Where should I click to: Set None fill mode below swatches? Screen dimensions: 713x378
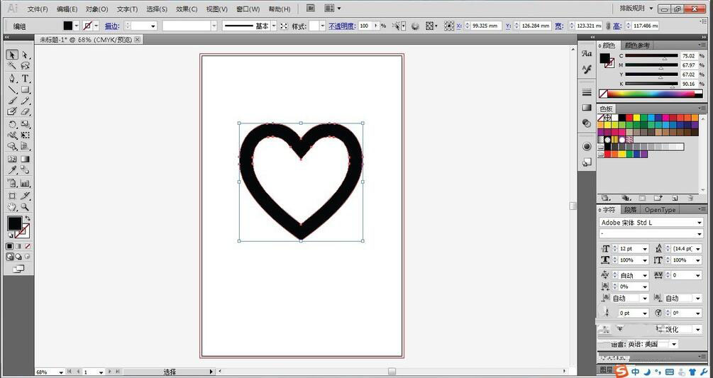click(28, 246)
